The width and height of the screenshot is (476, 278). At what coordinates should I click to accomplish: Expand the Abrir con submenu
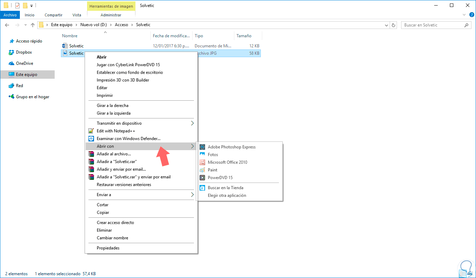(x=193, y=146)
